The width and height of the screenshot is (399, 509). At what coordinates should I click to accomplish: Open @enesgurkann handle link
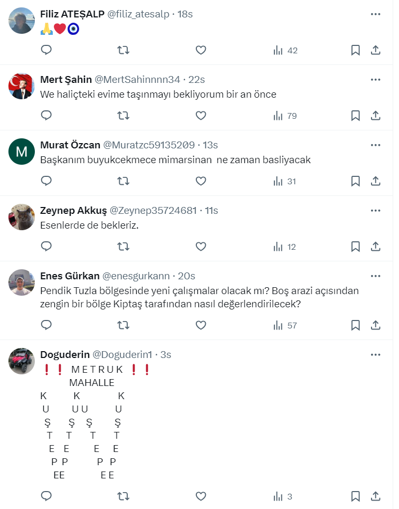tap(136, 276)
